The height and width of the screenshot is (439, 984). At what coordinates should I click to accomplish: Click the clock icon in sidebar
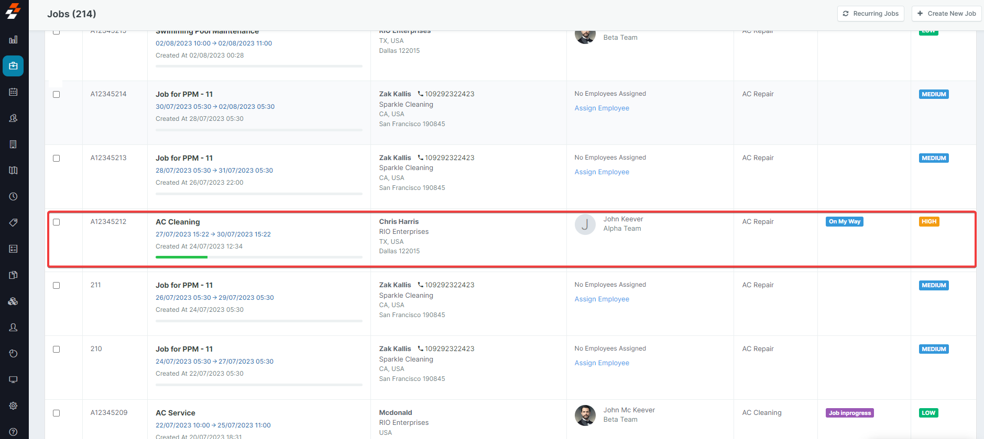pos(14,197)
